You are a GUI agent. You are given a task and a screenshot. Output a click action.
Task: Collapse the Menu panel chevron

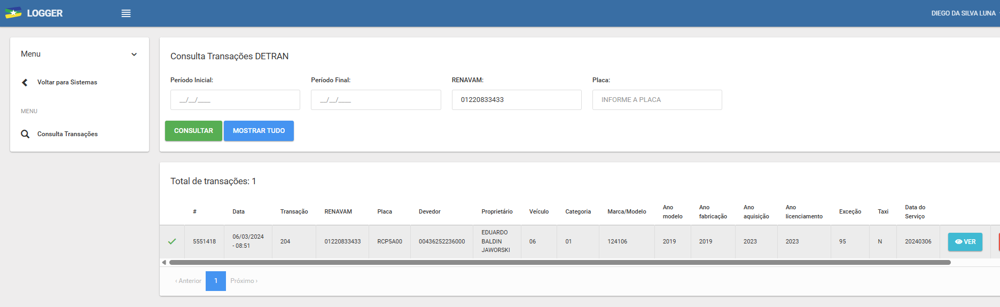pos(134,54)
